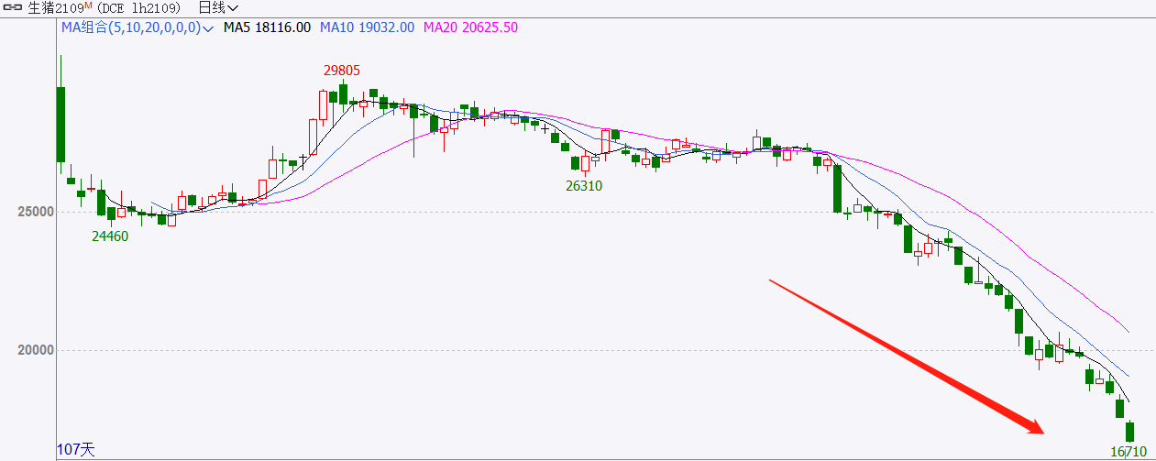This screenshot has width=1156, height=461.
Task: Click the last green candlestick above 16710
Action: point(1129,432)
